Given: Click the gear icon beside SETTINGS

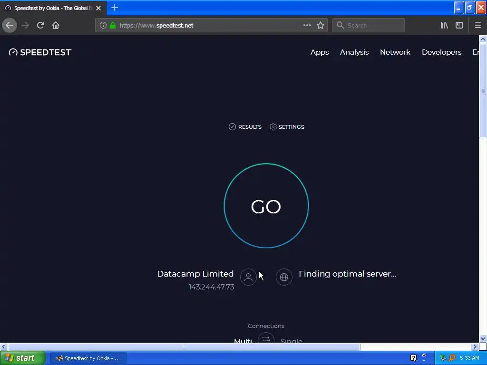Looking at the screenshot, I should [273, 126].
